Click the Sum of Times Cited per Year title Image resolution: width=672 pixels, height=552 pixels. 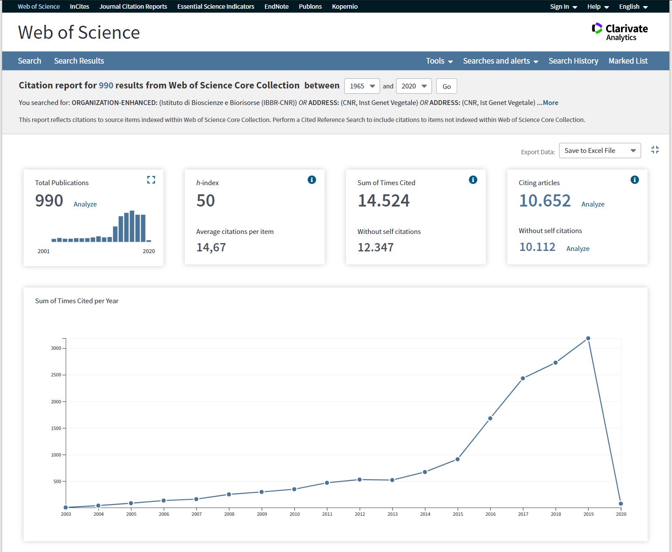tap(77, 301)
